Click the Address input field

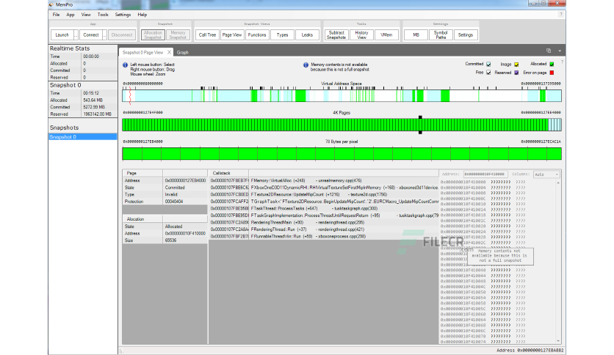(x=485, y=175)
